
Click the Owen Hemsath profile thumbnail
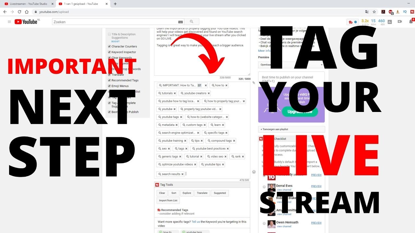coord(271,224)
